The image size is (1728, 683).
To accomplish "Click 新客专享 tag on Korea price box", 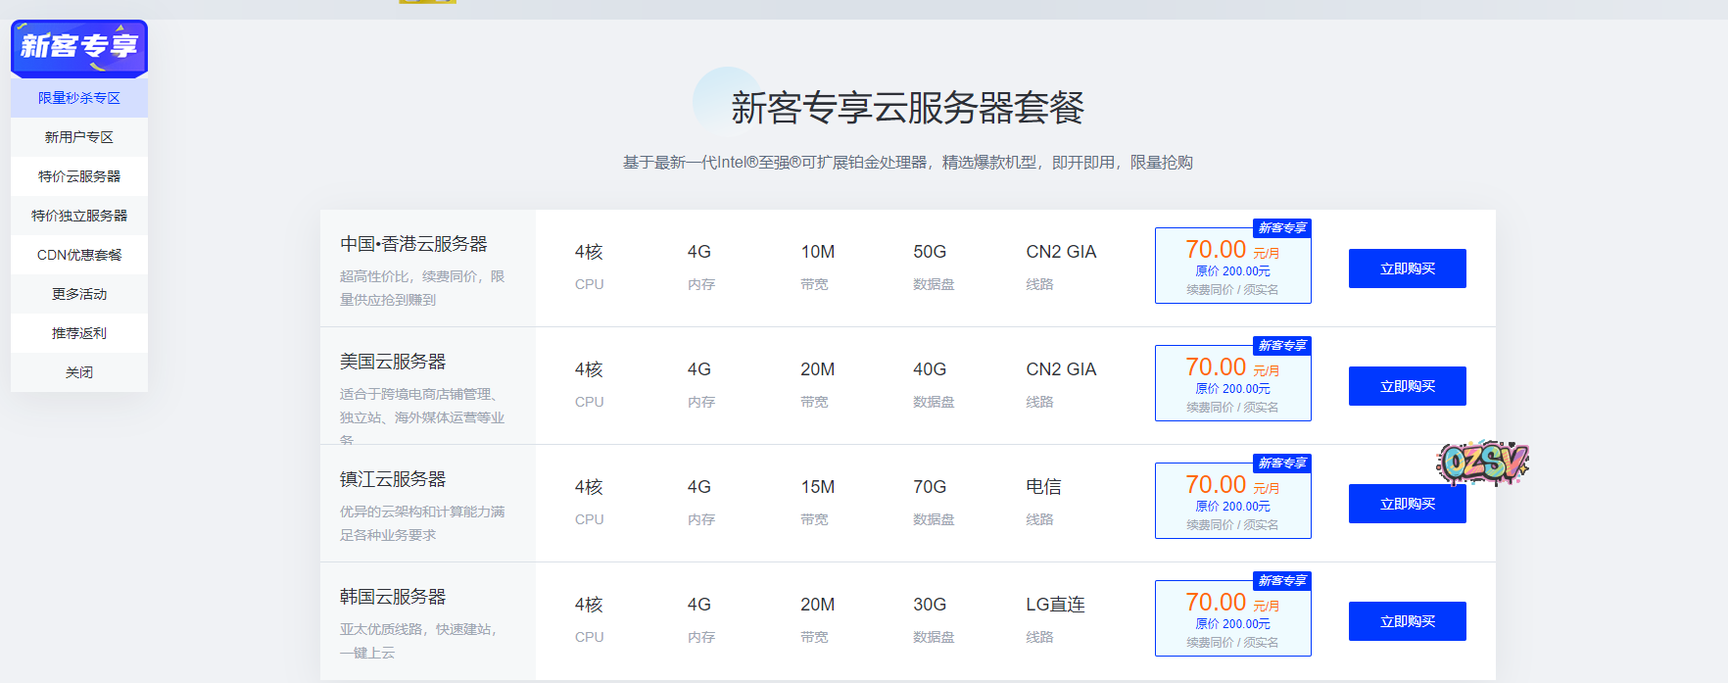I will tap(1281, 581).
